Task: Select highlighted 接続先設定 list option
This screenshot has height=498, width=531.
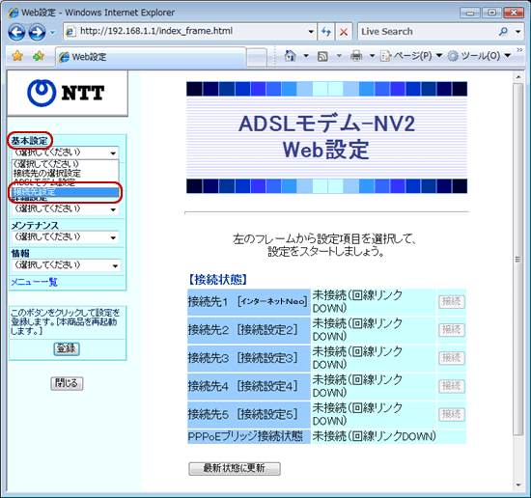Action: (x=65, y=192)
